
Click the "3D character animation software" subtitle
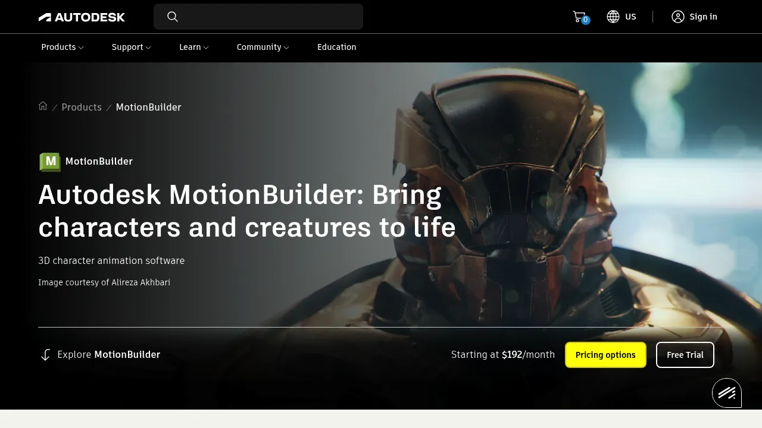pyautogui.click(x=111, y=260)
